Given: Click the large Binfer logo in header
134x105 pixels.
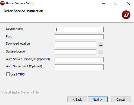Looking at the screenshot, I should [x=126, y=15].
